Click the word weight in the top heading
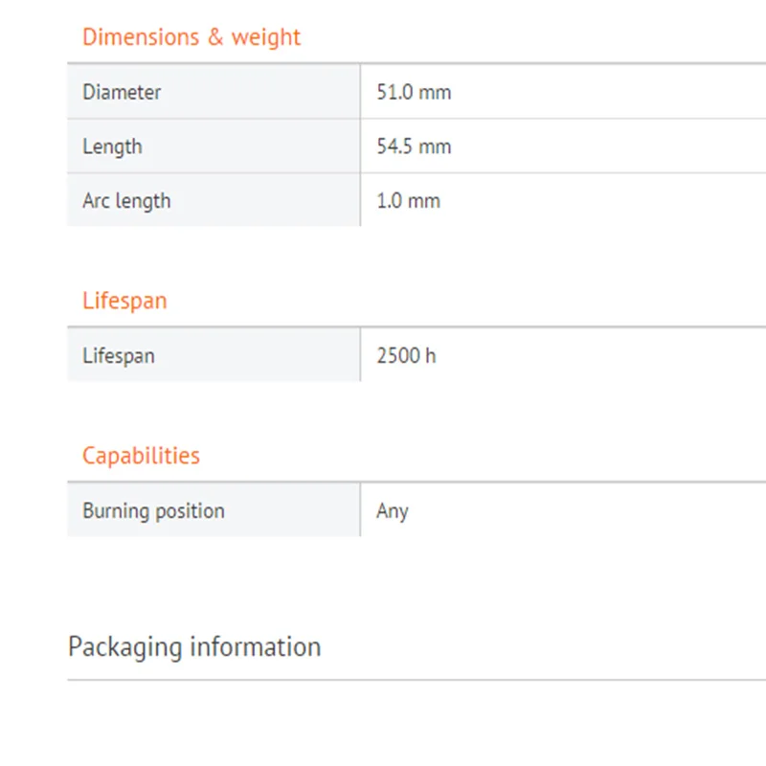This screenshot has width=766, height=766. [266, 37]
